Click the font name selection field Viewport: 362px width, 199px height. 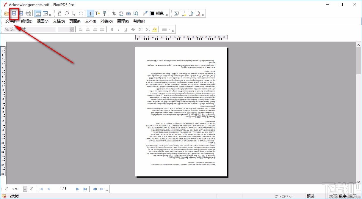coord(29,29)
